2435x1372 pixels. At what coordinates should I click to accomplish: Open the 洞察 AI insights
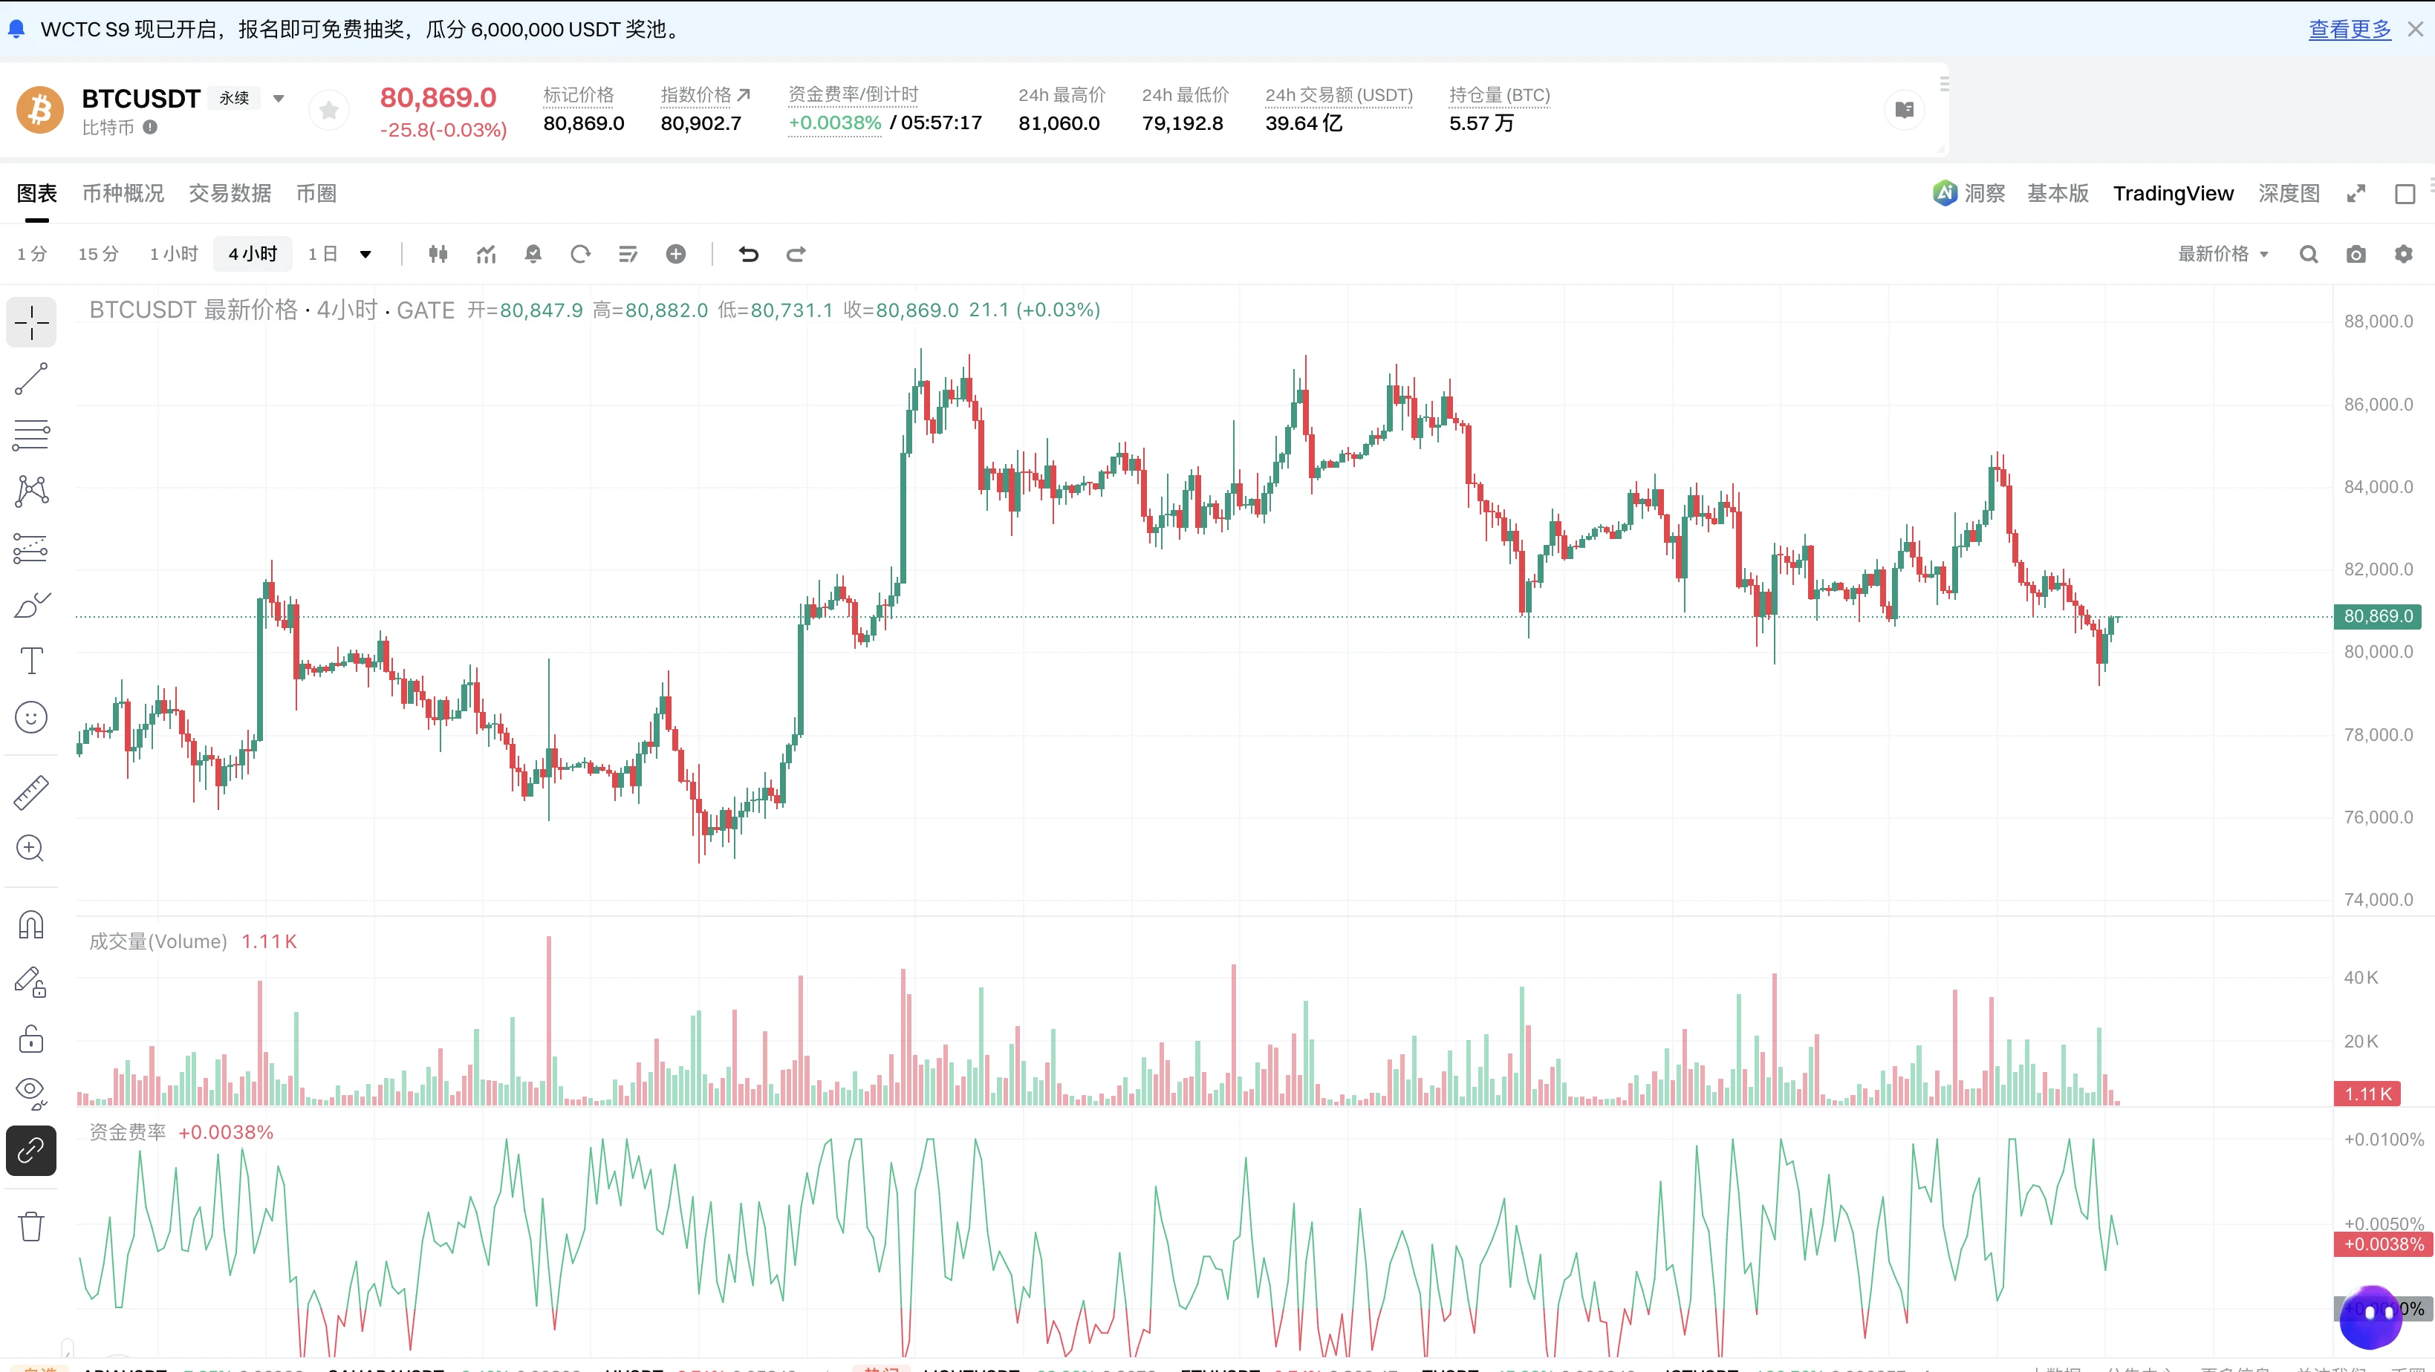(x=1969, y=193)
